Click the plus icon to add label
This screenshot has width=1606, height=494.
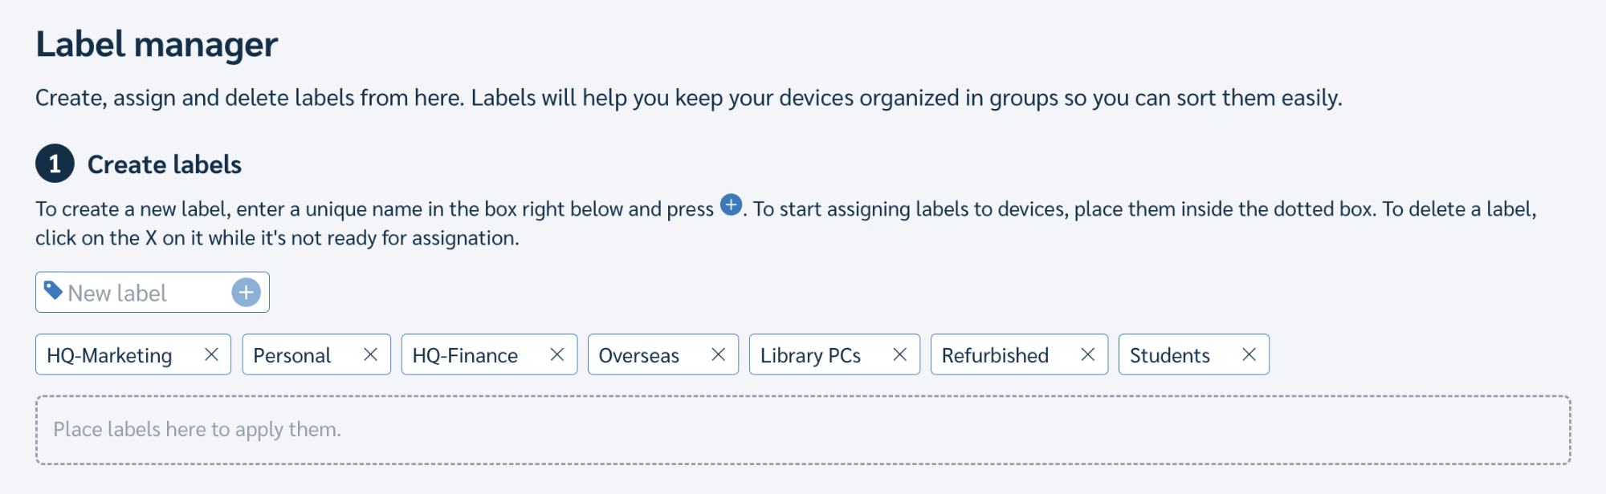[246, 293]
